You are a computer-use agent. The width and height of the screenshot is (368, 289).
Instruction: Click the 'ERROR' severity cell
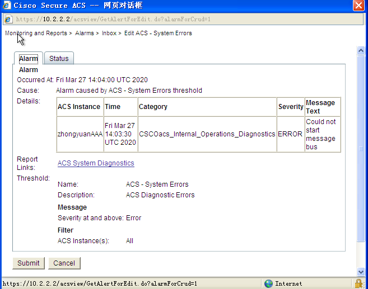tap(291, 134)
